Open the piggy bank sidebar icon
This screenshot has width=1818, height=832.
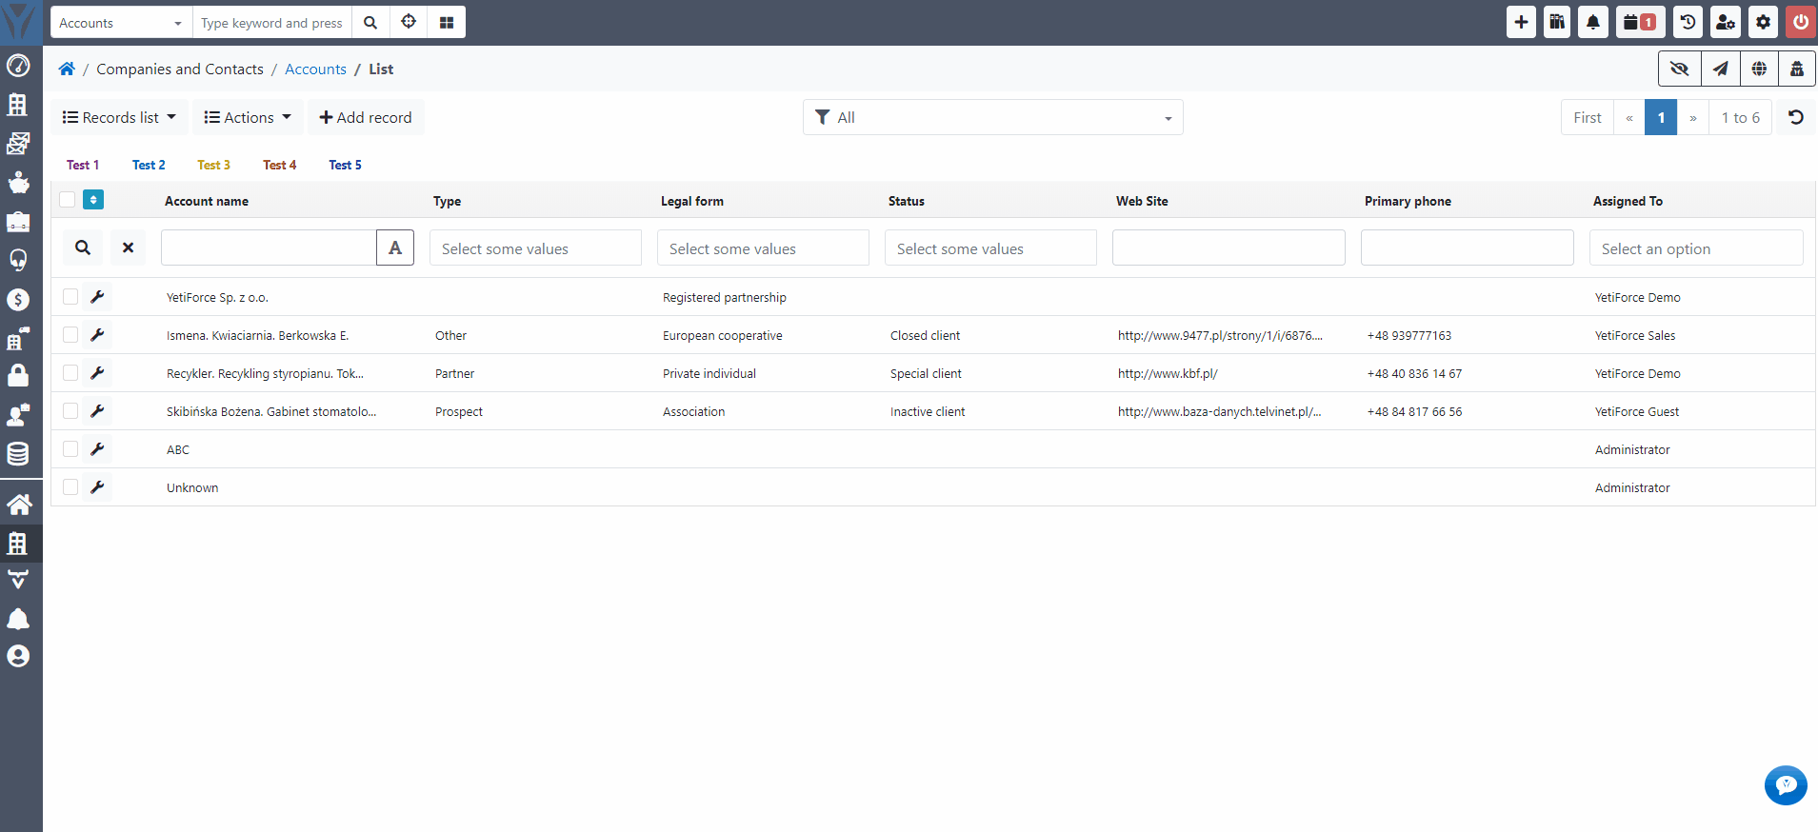pyautogui.click(x=18, y=183)
